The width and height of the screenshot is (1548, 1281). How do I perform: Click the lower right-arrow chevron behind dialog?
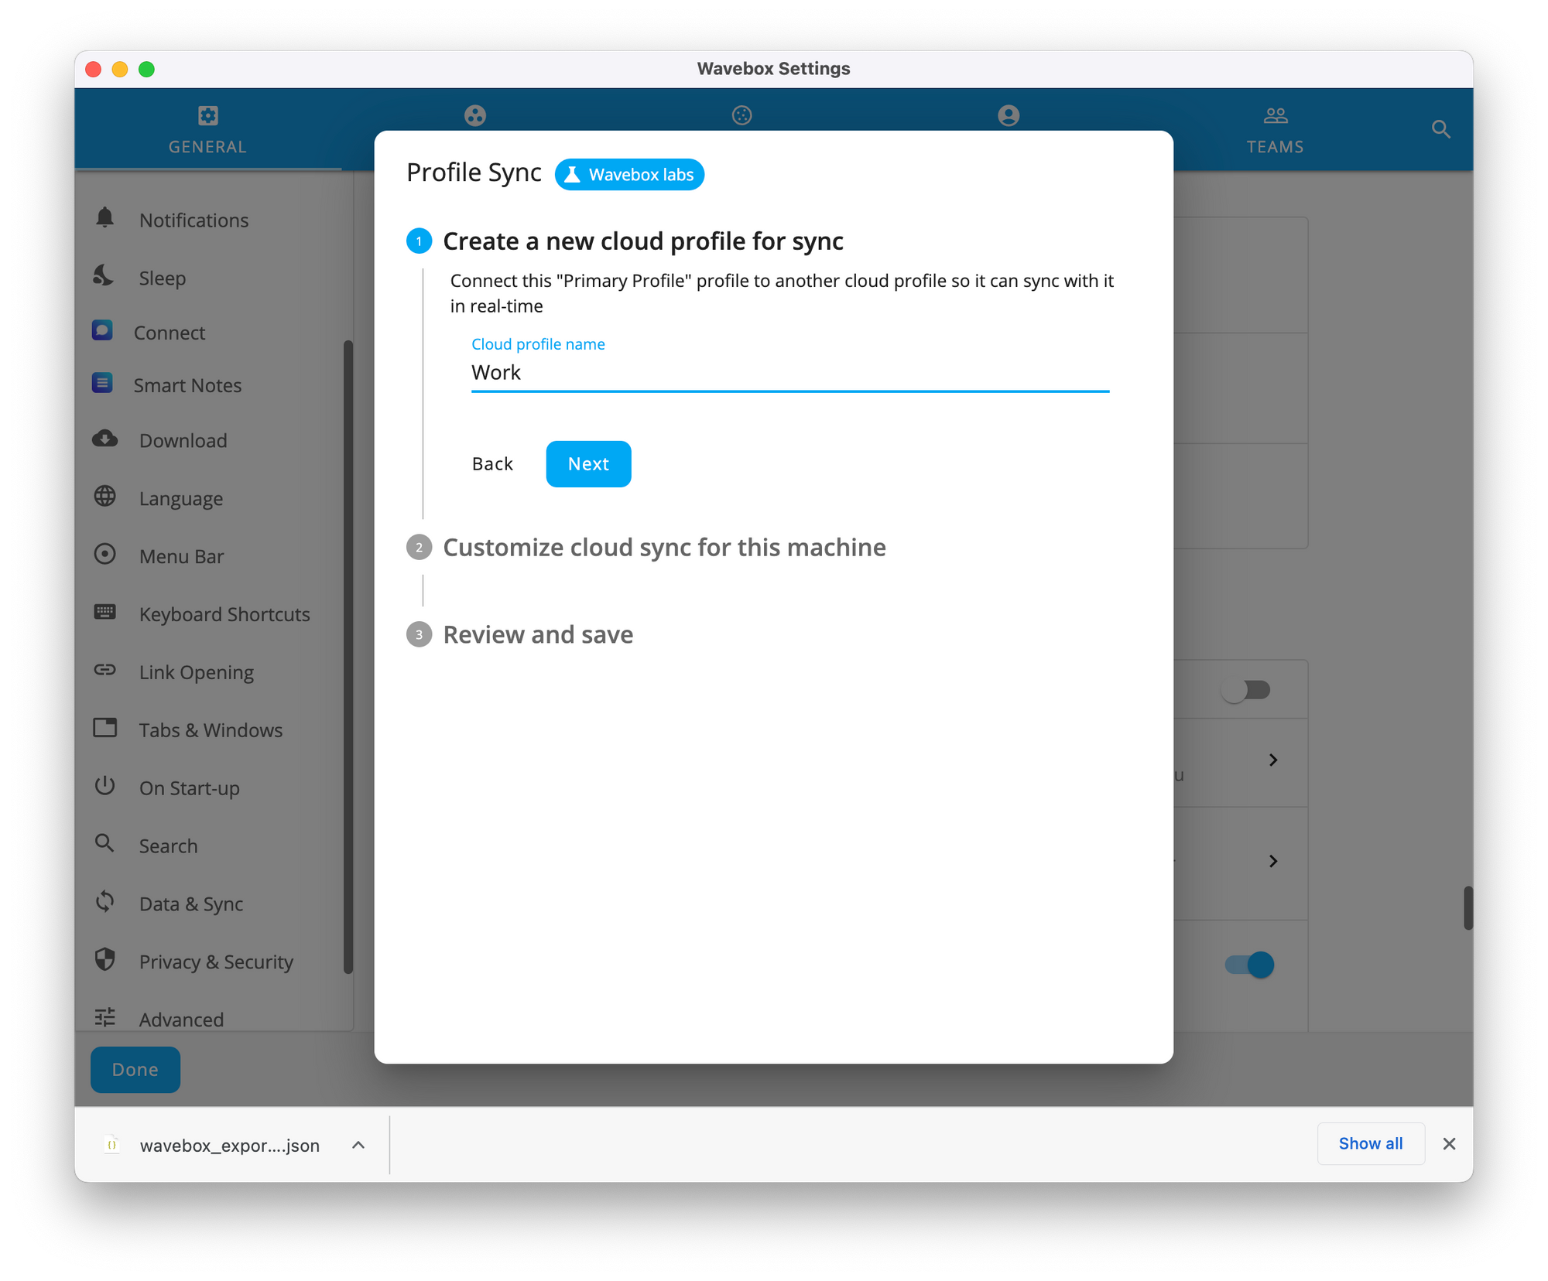1273,860
